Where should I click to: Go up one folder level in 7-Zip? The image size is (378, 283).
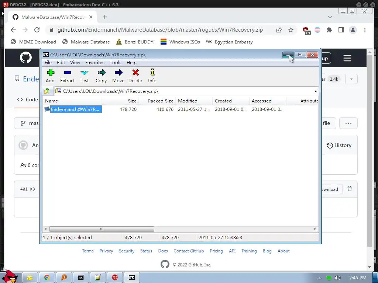point(47,91)
